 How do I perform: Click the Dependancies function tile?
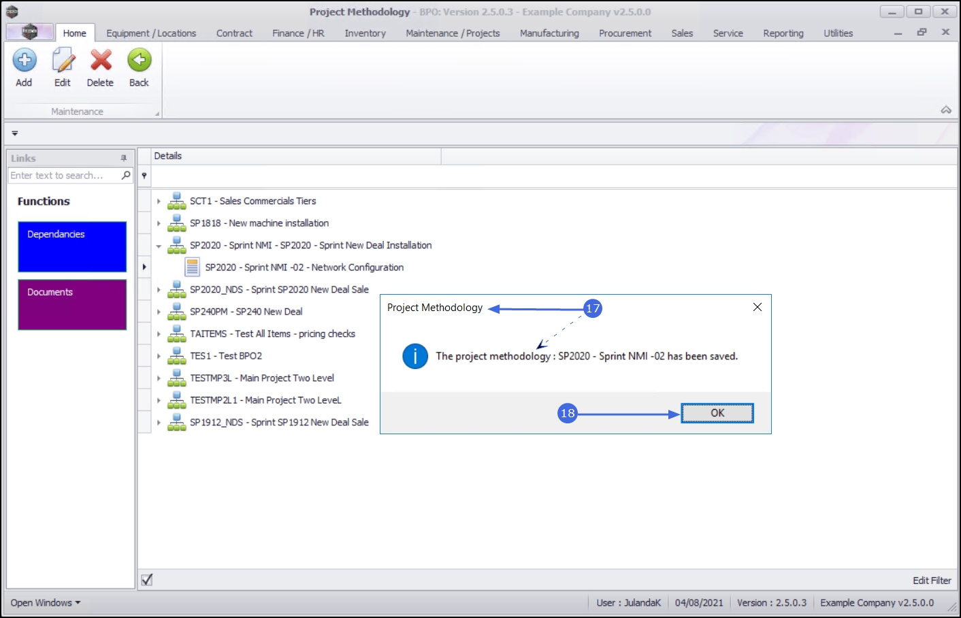pos(72,246)
